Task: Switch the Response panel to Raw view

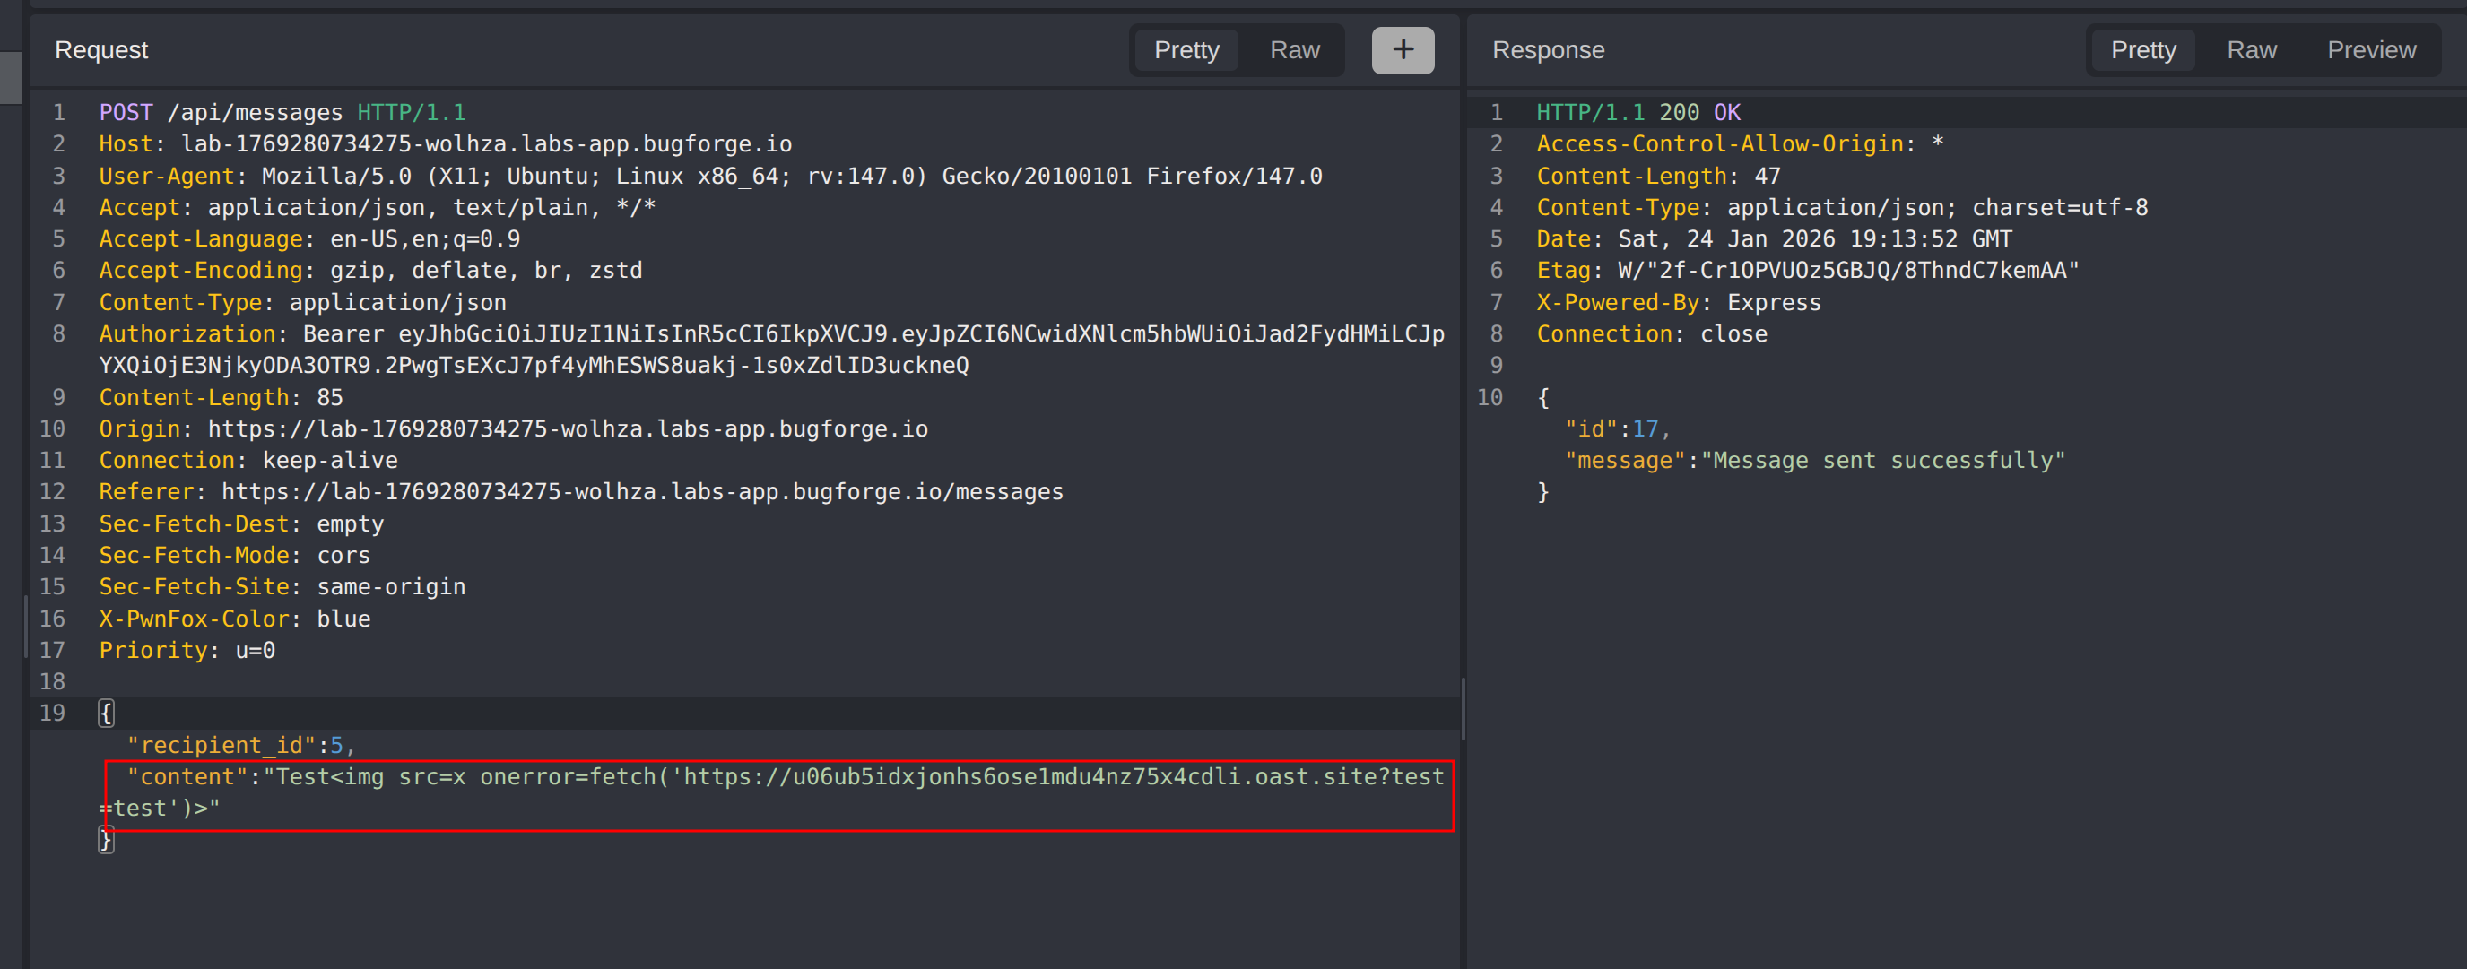Action: [x=2251, y=50]
